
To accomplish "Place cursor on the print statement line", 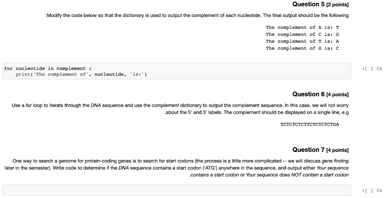I will [x=81, y=74].
